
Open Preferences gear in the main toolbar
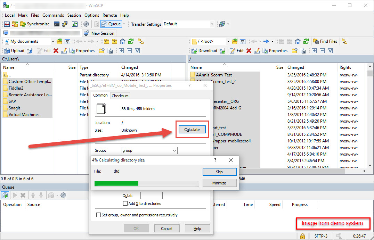(x=86, y=24)
